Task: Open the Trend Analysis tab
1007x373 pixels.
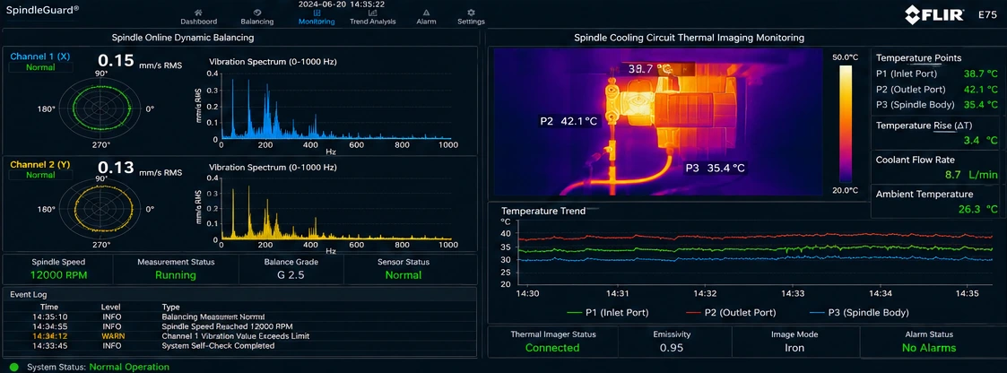Action: click(372, 17)
